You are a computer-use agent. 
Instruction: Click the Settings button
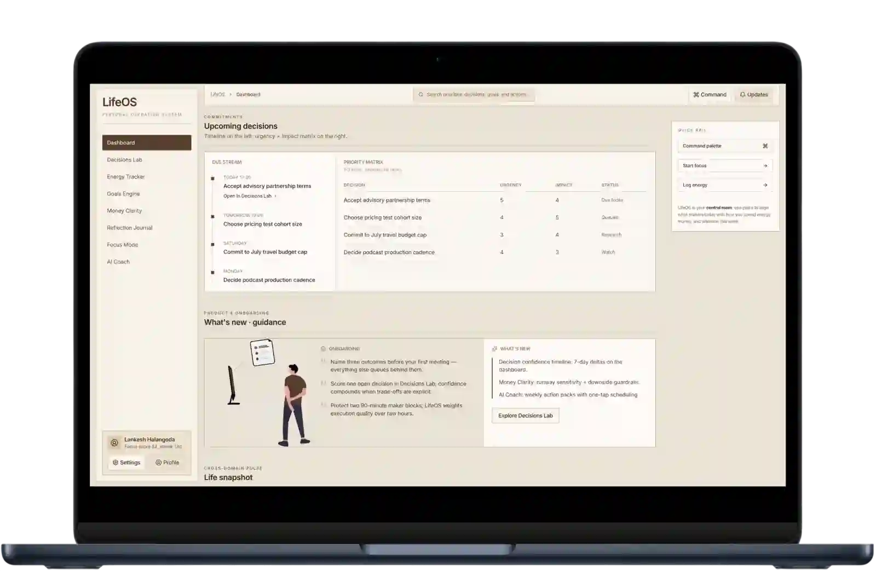click(x=126, y=463)
